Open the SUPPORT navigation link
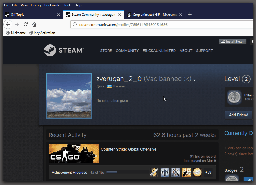Screen dimensions: 256x185 pos(204,51)
